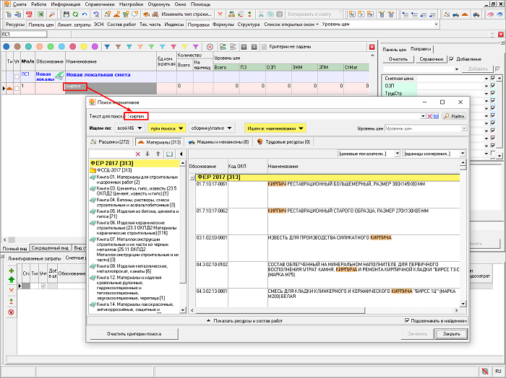Toggle the 'Подсвечивать в найденном' checkbox
The height and width of the screenshot is (378, 506).
(407, 321)
